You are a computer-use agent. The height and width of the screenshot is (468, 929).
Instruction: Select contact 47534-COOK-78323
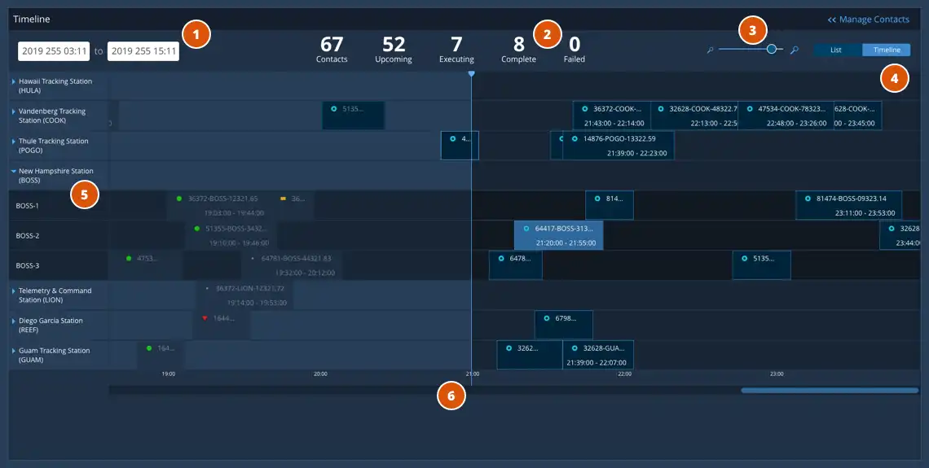point(786,116)
